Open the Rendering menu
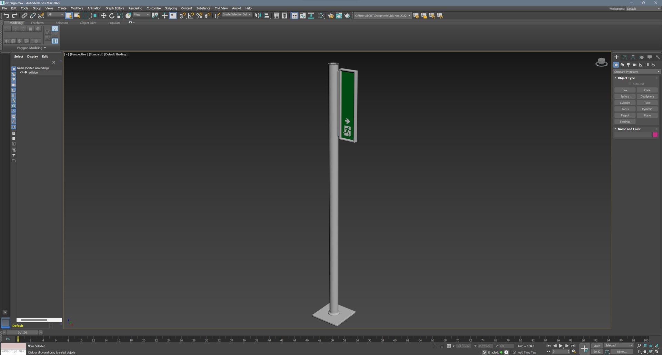 (135, 8)
